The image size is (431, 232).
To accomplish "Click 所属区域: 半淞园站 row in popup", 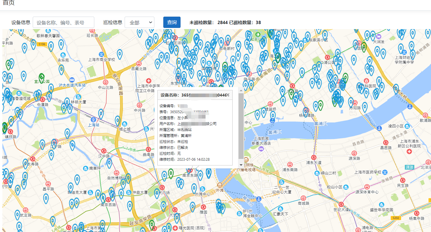I will click(175, 130).
